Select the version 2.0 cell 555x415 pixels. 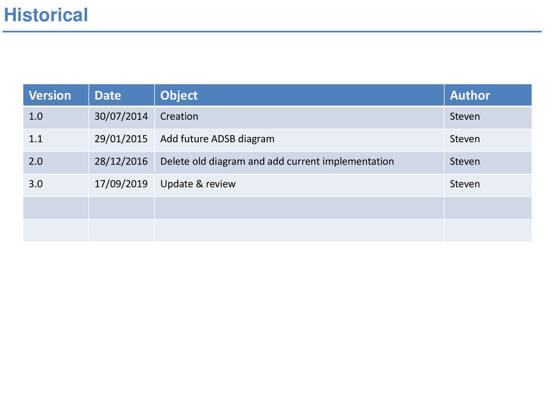[36, 161]
